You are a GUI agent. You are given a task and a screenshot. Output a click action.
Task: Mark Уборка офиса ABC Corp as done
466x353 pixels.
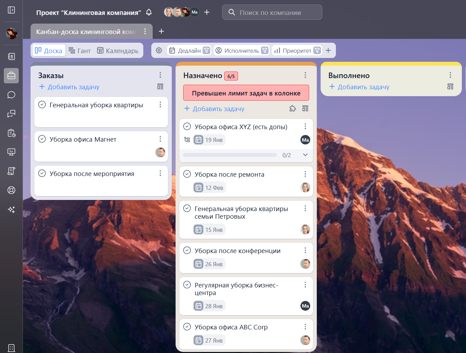(187, 327)
